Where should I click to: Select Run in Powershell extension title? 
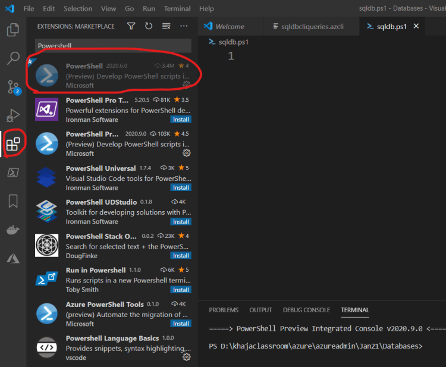point(96,270)
